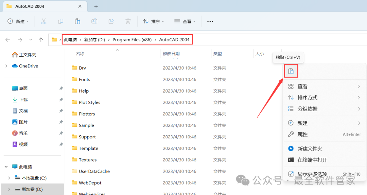Select the Support folder

tap(84, 137)
